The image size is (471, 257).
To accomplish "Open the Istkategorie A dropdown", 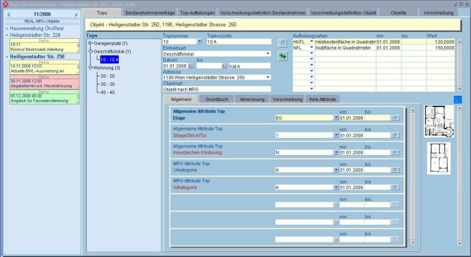I will click(x=336, y=187).
